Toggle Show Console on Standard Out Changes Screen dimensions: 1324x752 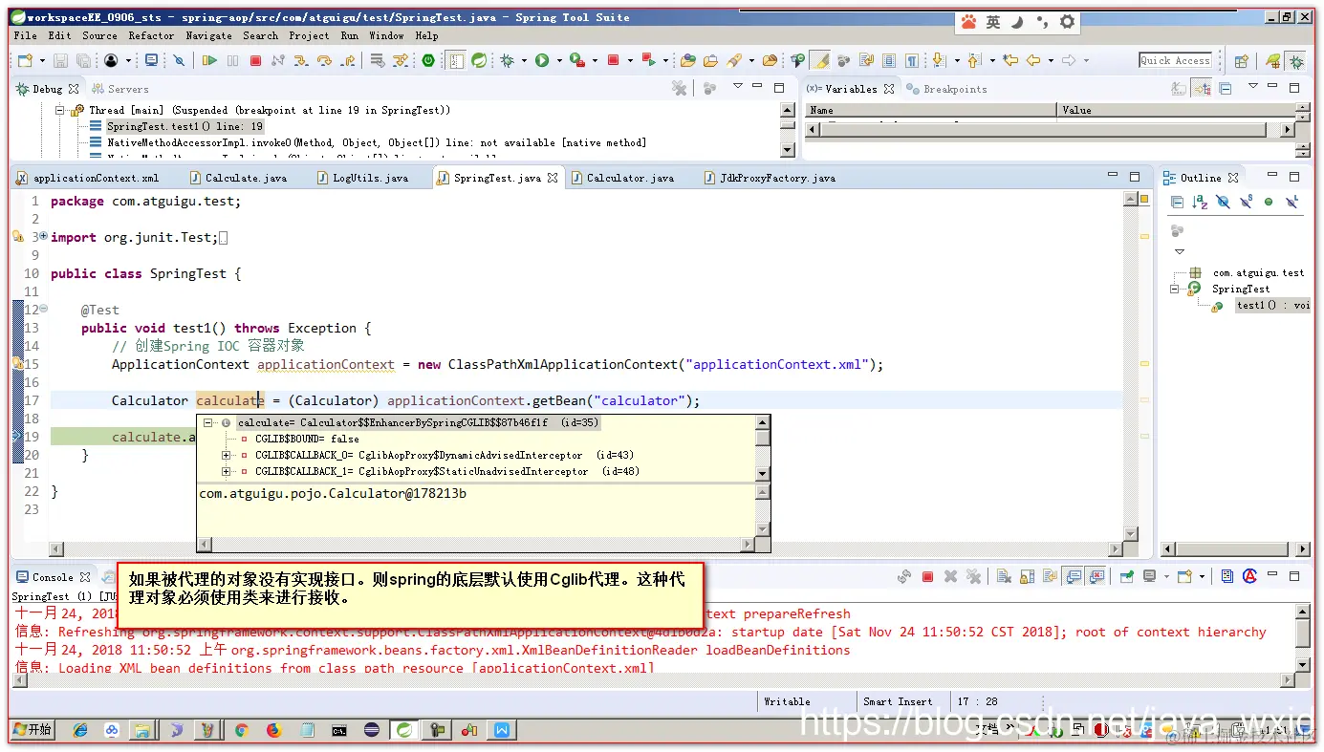pos(1074,576)
